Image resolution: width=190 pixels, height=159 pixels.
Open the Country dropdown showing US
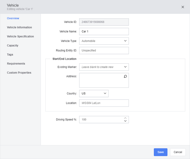point(94,94)
